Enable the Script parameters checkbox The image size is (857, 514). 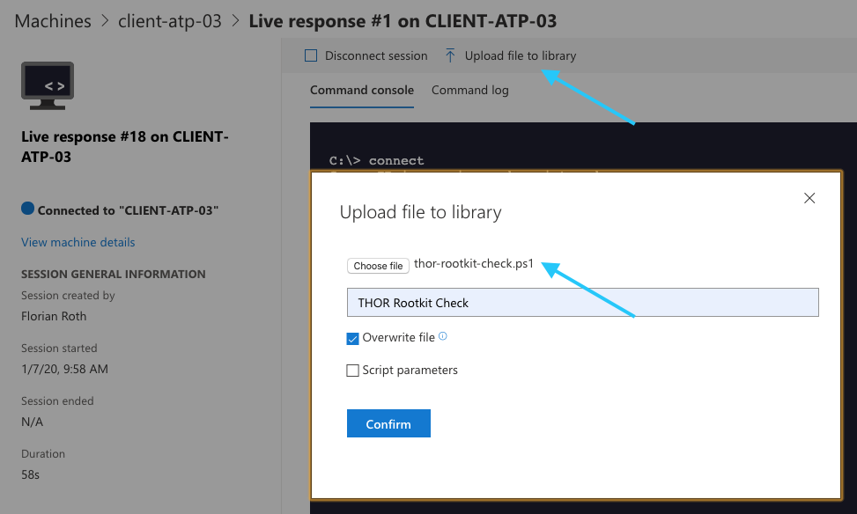coord(353,371)
